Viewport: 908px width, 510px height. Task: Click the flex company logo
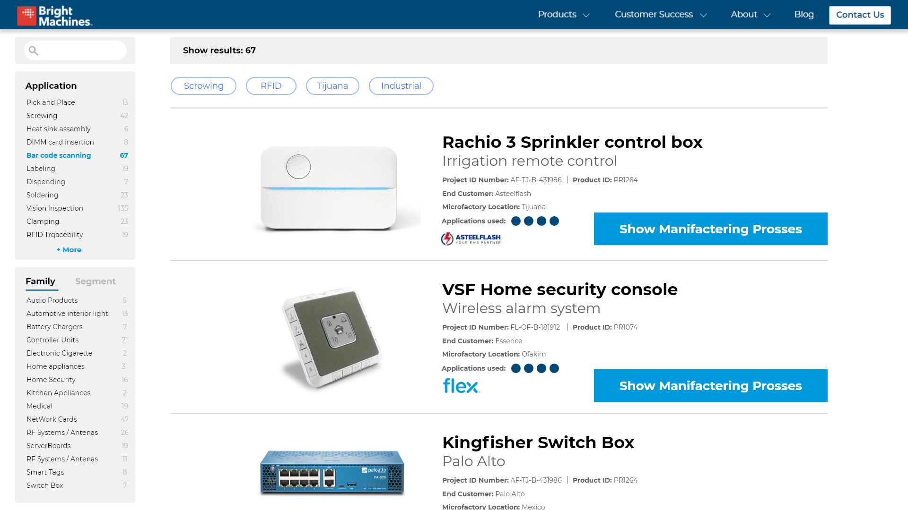tap(462, 386)
